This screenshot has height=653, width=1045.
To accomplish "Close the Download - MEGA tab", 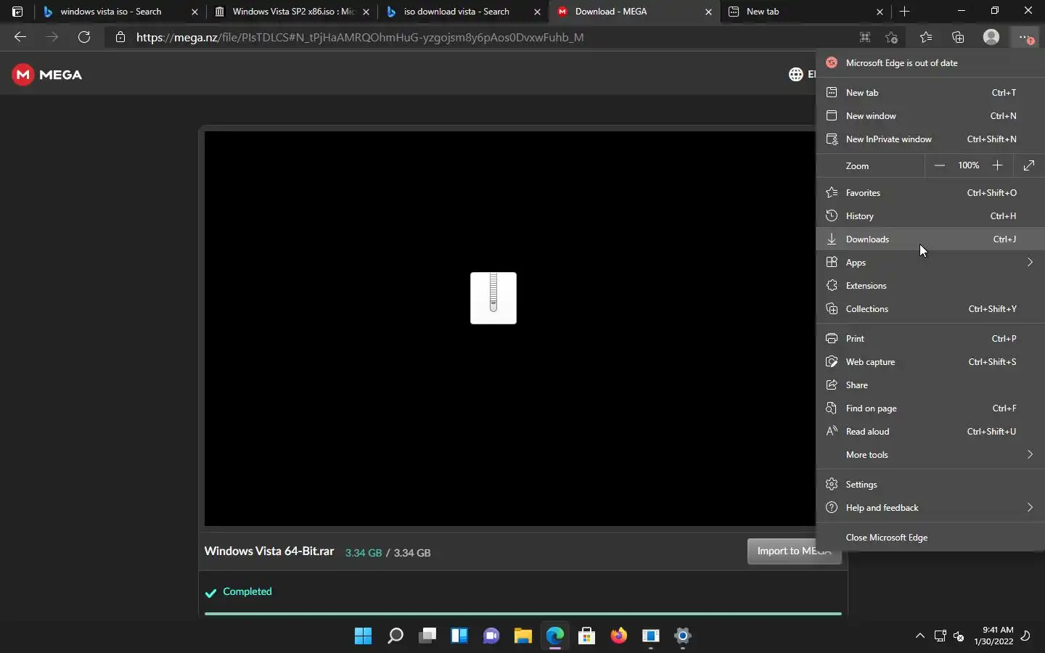I will (x=708, y=12).
